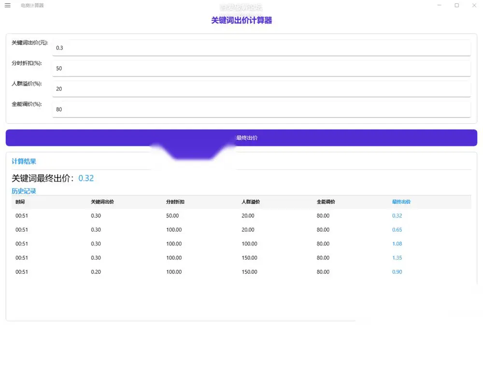Click the 全能调价 column header

pyautogui.click(x=326, y=202)
